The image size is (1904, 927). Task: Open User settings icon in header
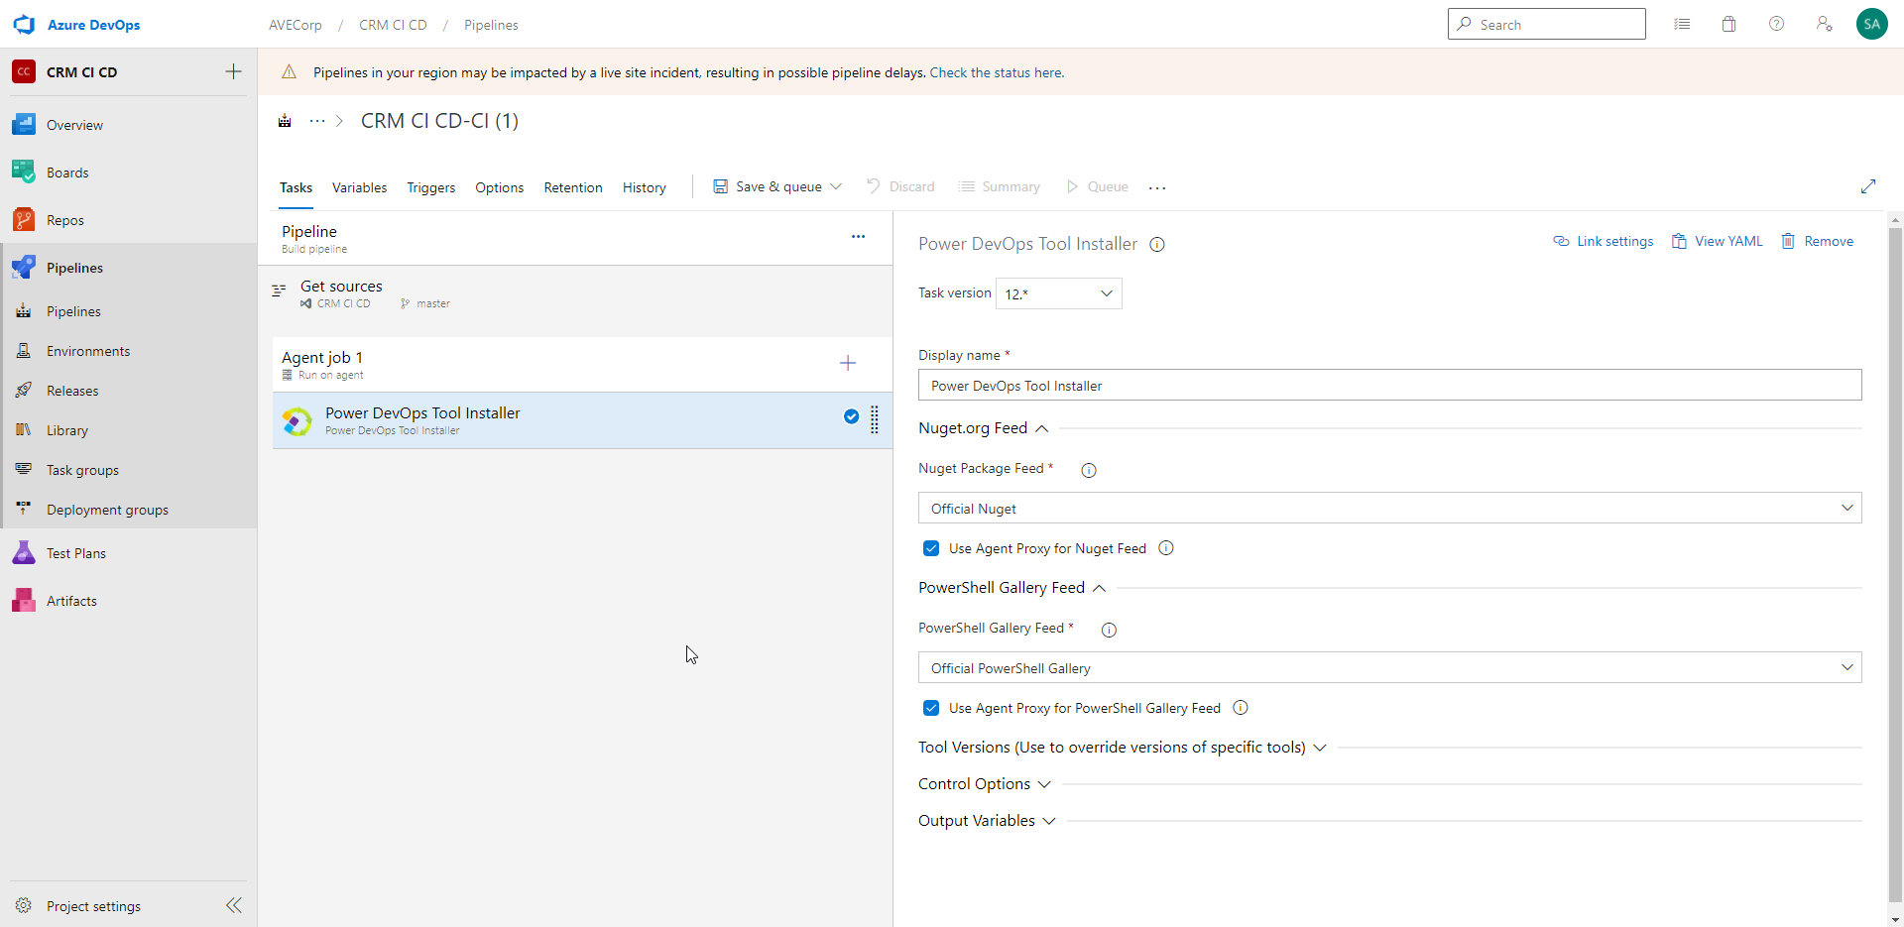[x=1824, y=25]
